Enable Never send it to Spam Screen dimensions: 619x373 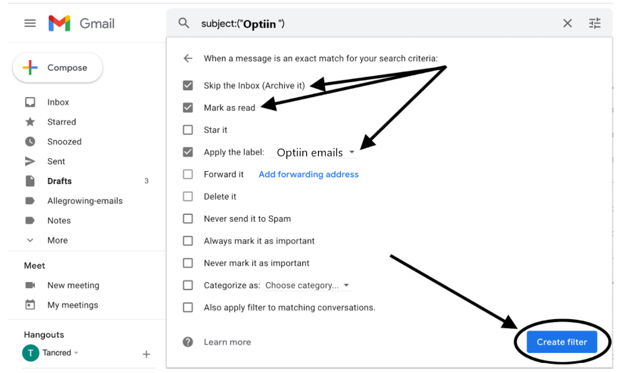tap(188, 219)
